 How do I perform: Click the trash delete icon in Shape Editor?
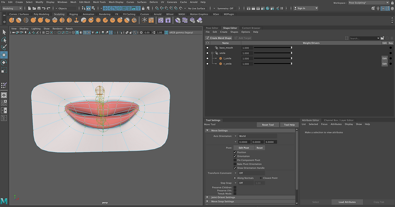coord(392,38)
